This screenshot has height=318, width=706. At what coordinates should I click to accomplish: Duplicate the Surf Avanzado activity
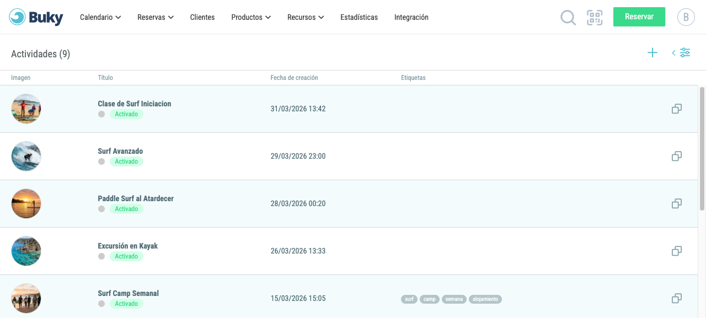coord(677,156)
